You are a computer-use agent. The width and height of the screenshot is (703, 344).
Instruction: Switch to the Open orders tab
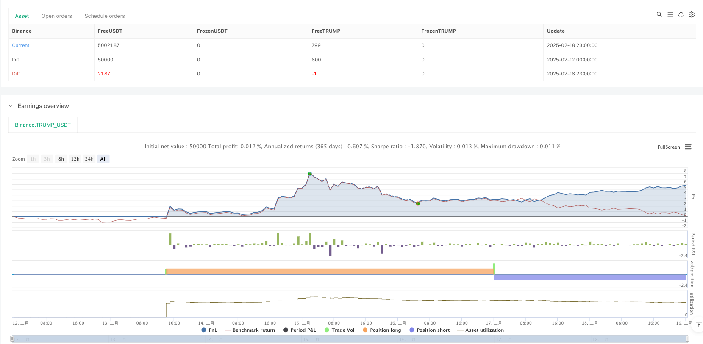click(56, 16)
